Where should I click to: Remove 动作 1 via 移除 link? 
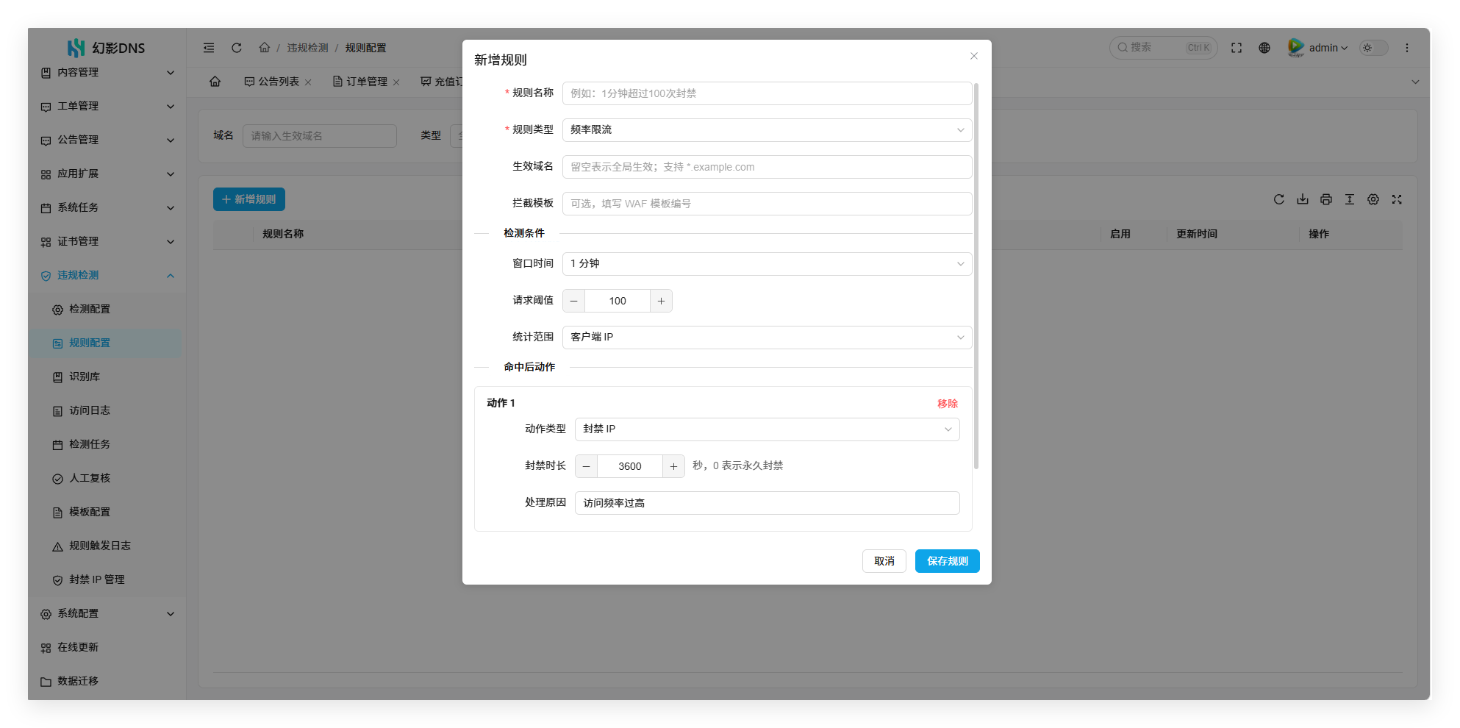click(x=948, y=404)
